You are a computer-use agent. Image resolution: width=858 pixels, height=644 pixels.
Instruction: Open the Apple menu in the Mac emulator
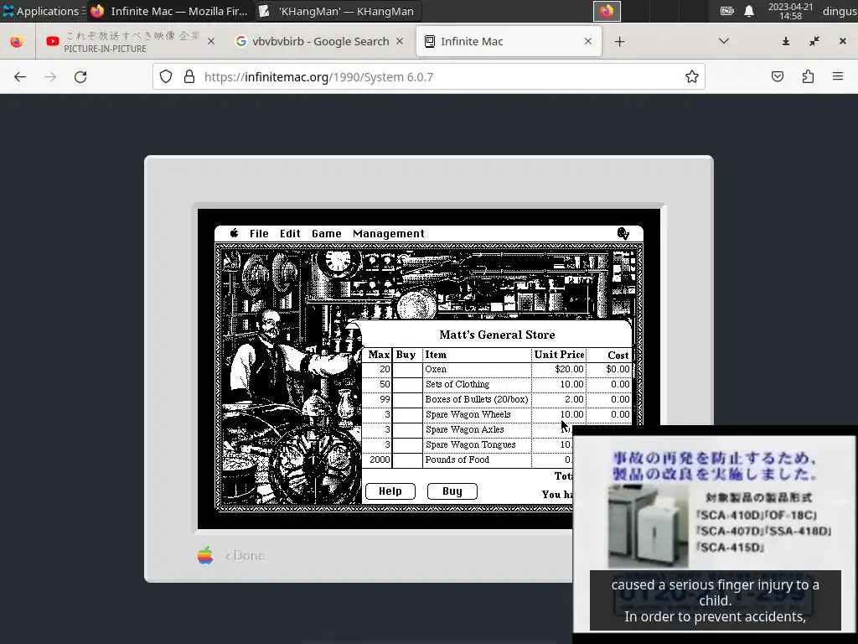pyautogui.click(x=235, y=233)
